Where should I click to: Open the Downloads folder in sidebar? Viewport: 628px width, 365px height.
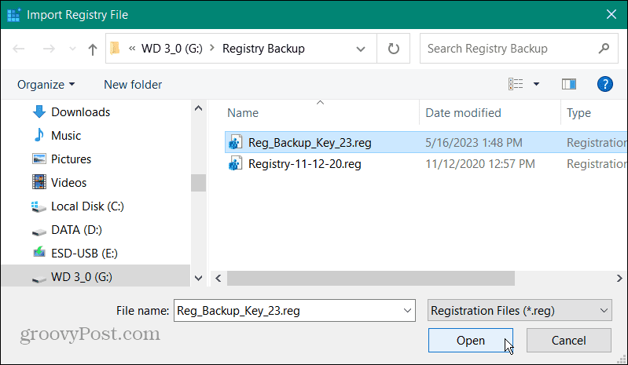[80, 112]
